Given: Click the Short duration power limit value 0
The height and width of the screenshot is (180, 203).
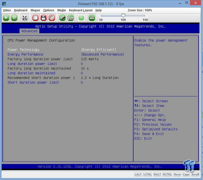Looking at the screenshot, I should [x=82, y=82].
